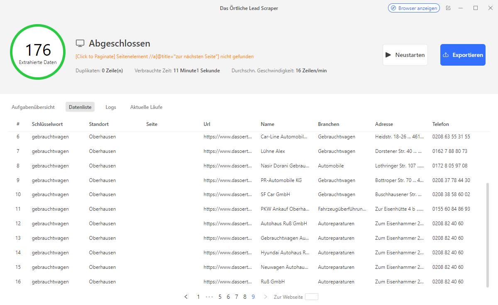Click the 176 extracted data circle
This screenshot has height=305, width=498.
coord(38,52)
